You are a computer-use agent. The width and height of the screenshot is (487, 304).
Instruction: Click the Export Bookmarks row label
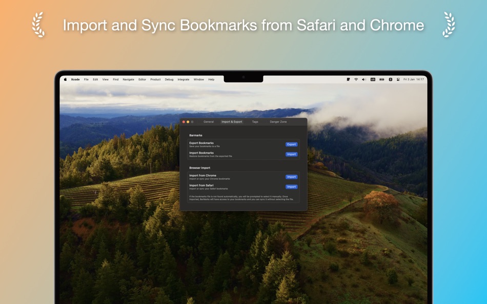(x=201, y=143)
